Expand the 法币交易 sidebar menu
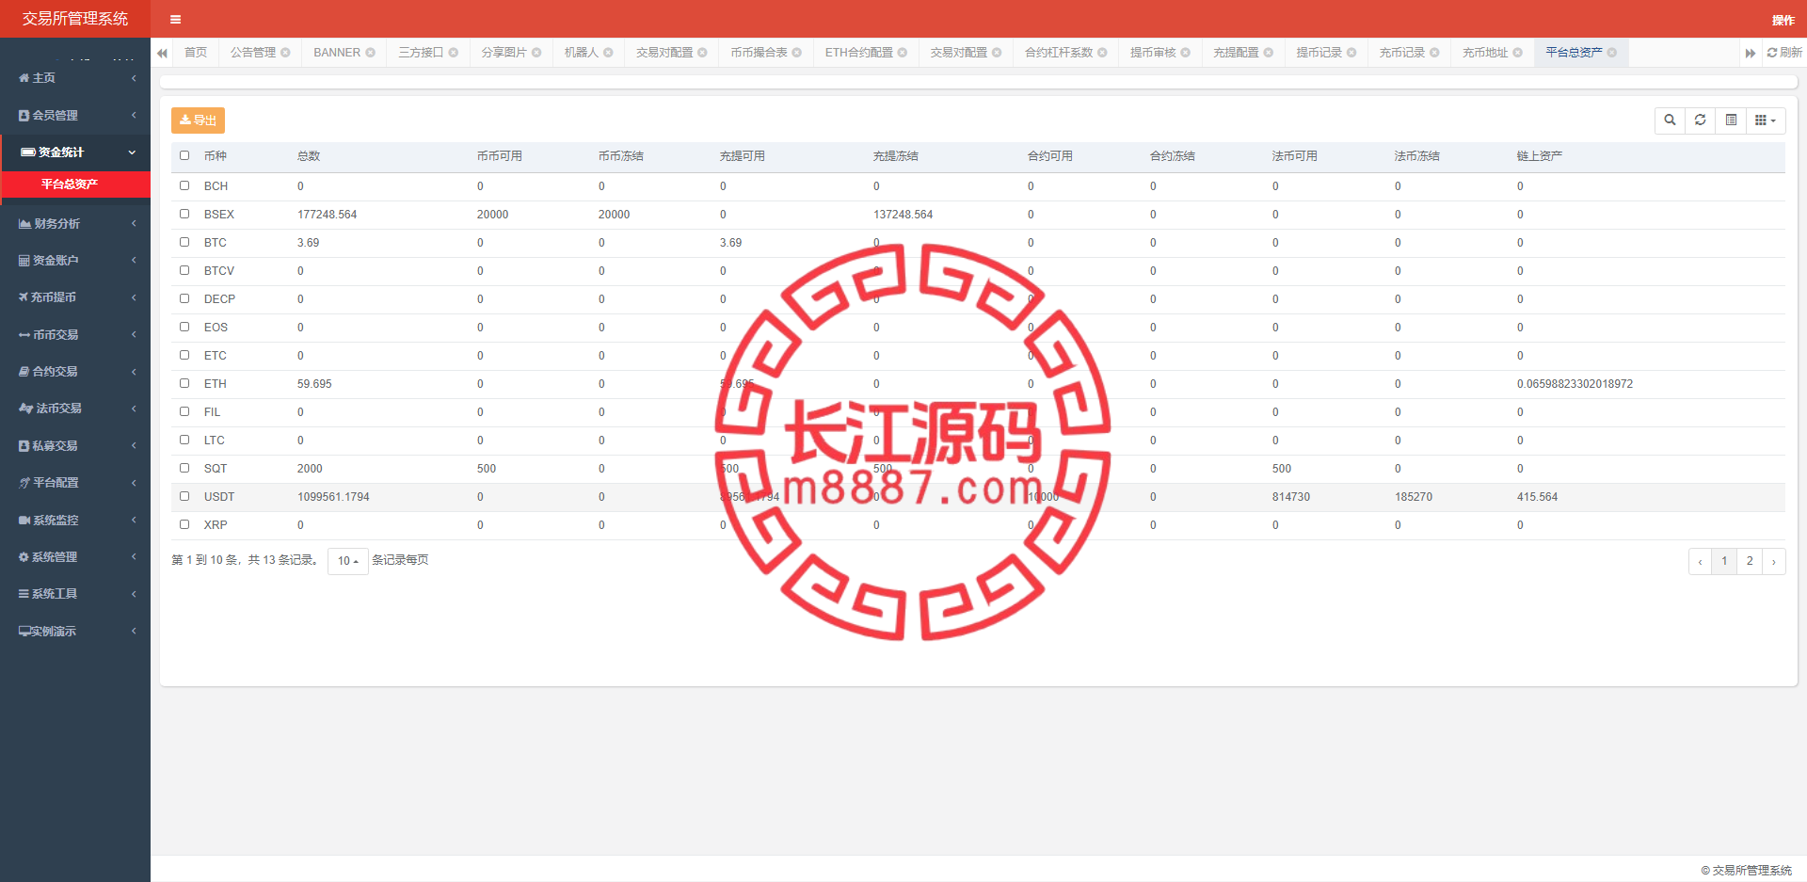Image resolution: width=1807 pixels, height=882 pixels. pyautogui.click(x=75, y=408)
